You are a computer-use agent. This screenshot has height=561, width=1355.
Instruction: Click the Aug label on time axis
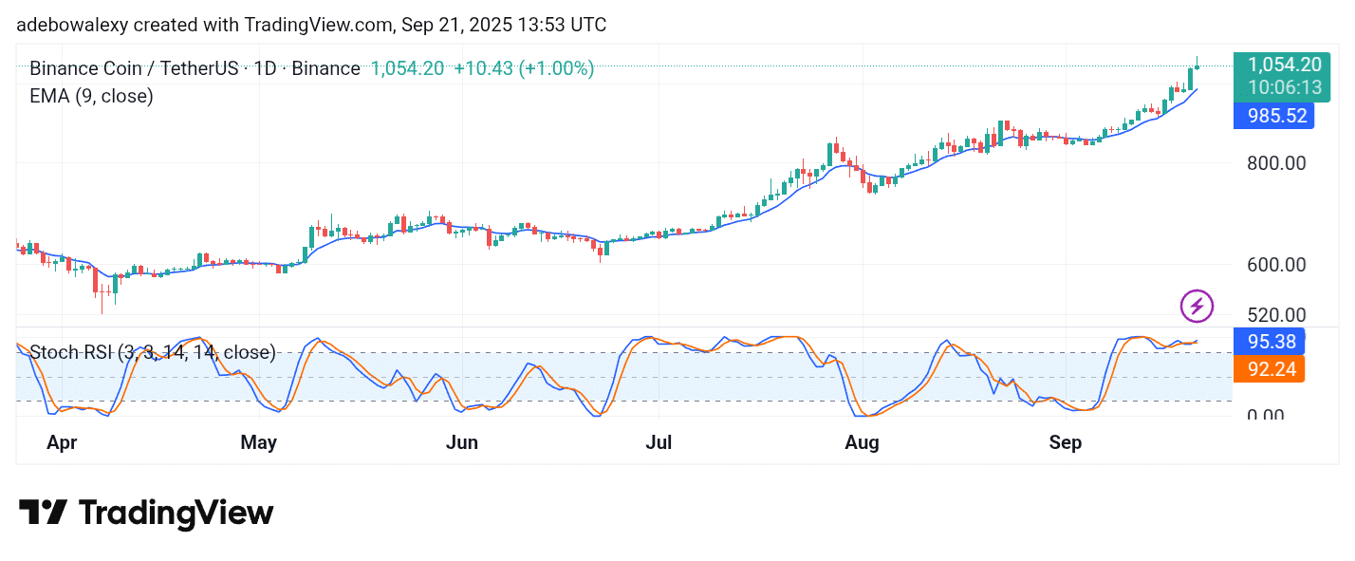point(862,442)
